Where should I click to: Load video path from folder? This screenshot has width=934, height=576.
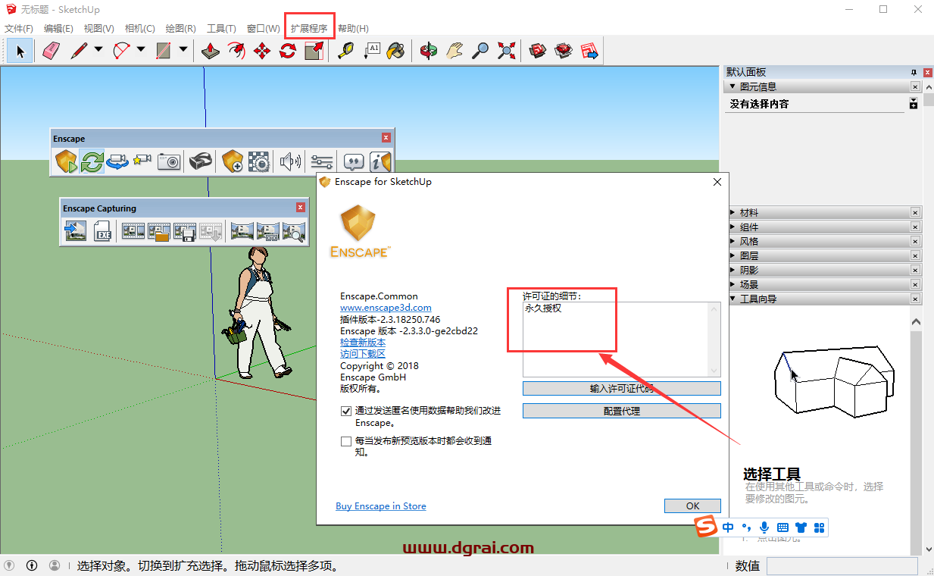click(x=159, y=231)
